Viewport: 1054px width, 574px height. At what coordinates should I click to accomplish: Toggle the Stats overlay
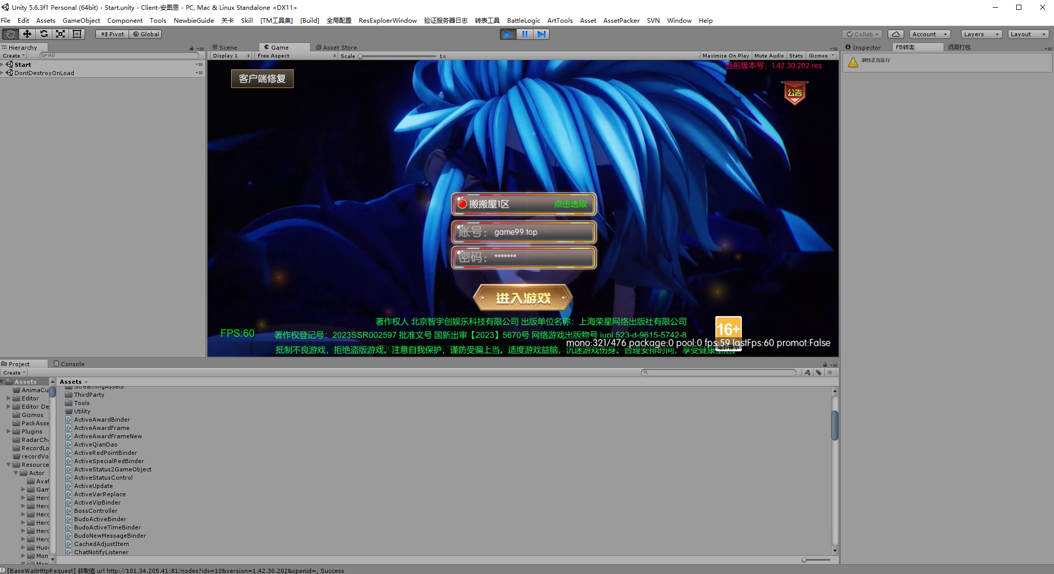point(796,56)
